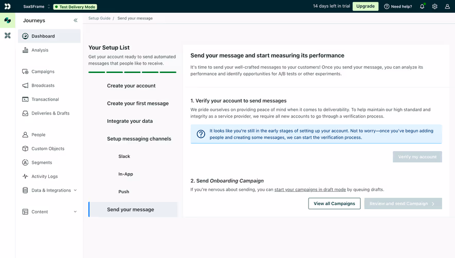
Task: Expand the Content section chevron
Action: click(x=75, y=212)
